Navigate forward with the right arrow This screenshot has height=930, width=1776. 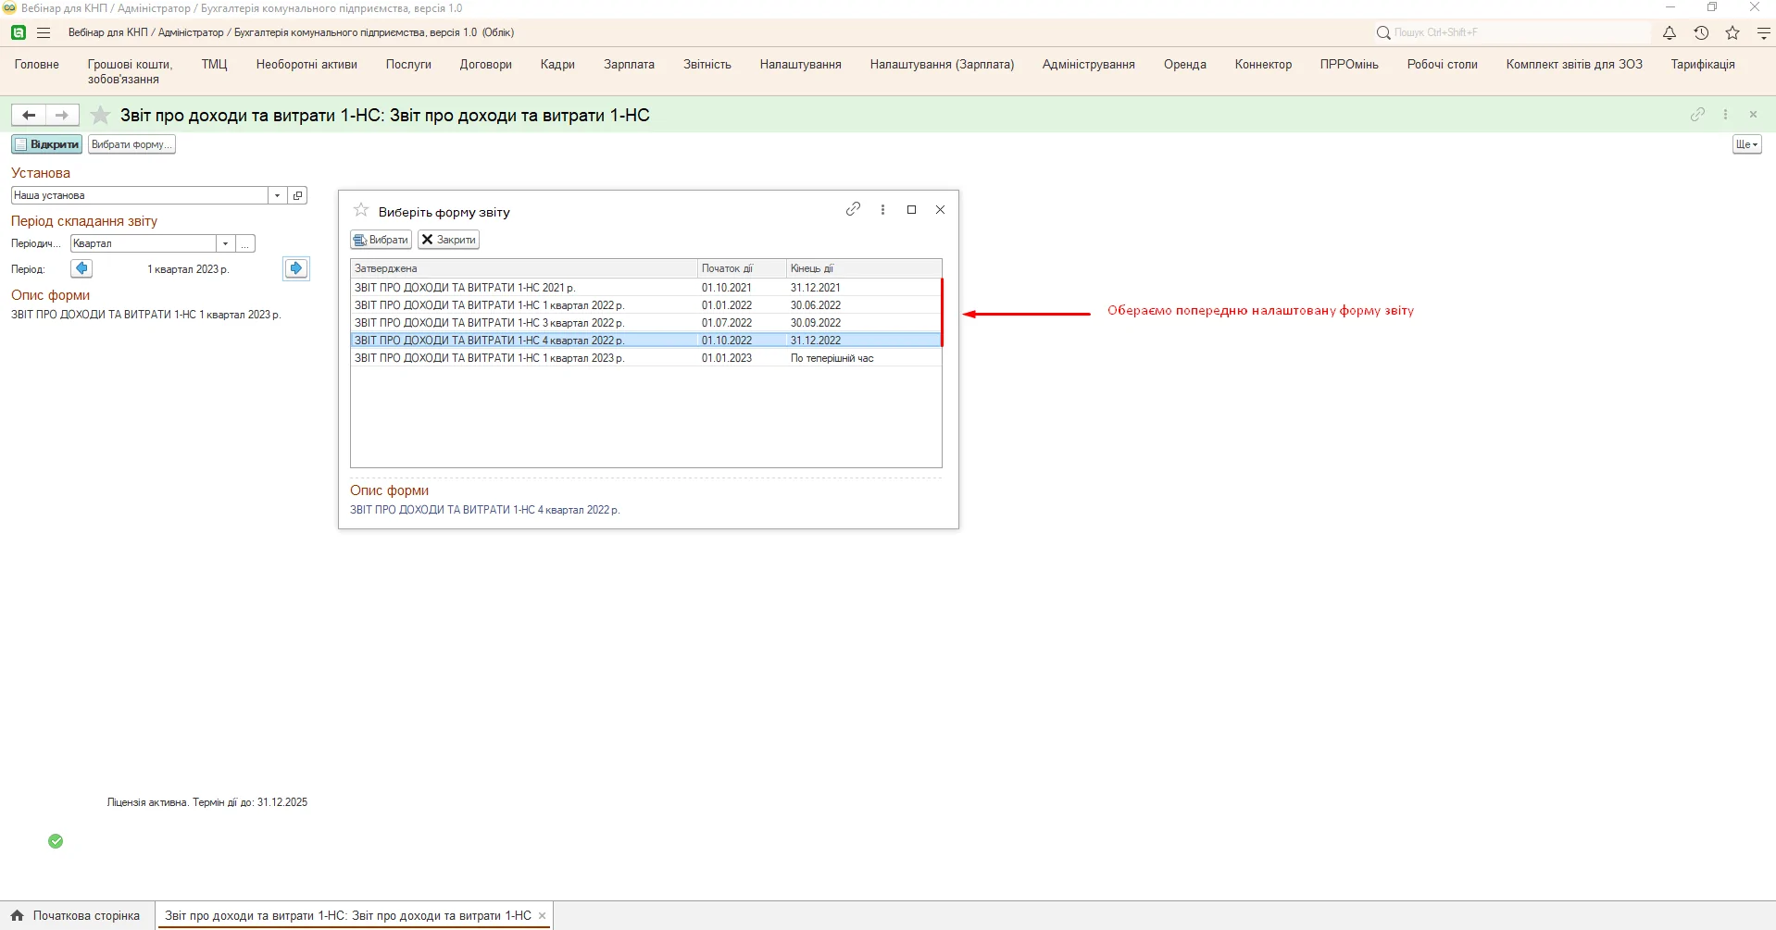coord(62,115)
